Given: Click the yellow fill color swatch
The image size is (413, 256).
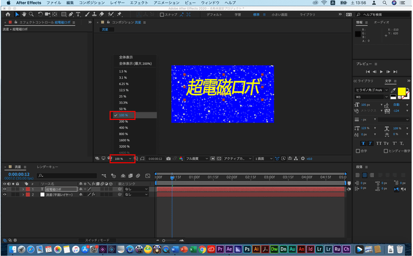Looking at the screenshot, I should click(x=402, y=92).
